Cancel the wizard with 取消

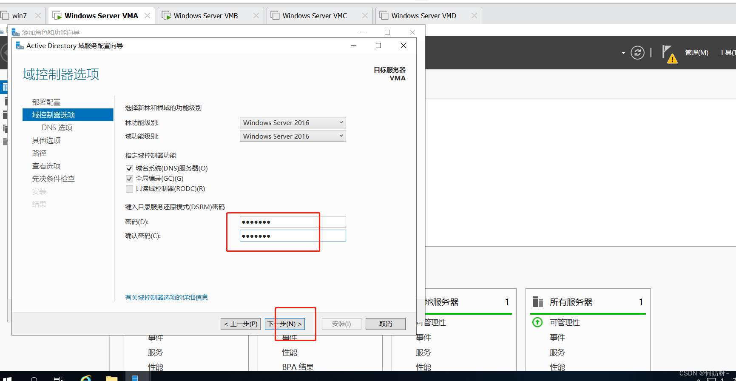[x=386, y=324]
